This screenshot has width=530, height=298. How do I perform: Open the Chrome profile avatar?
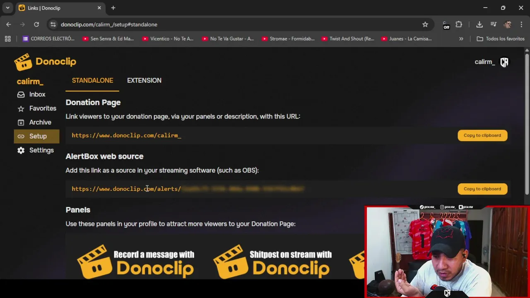click(x=508, y=24)
